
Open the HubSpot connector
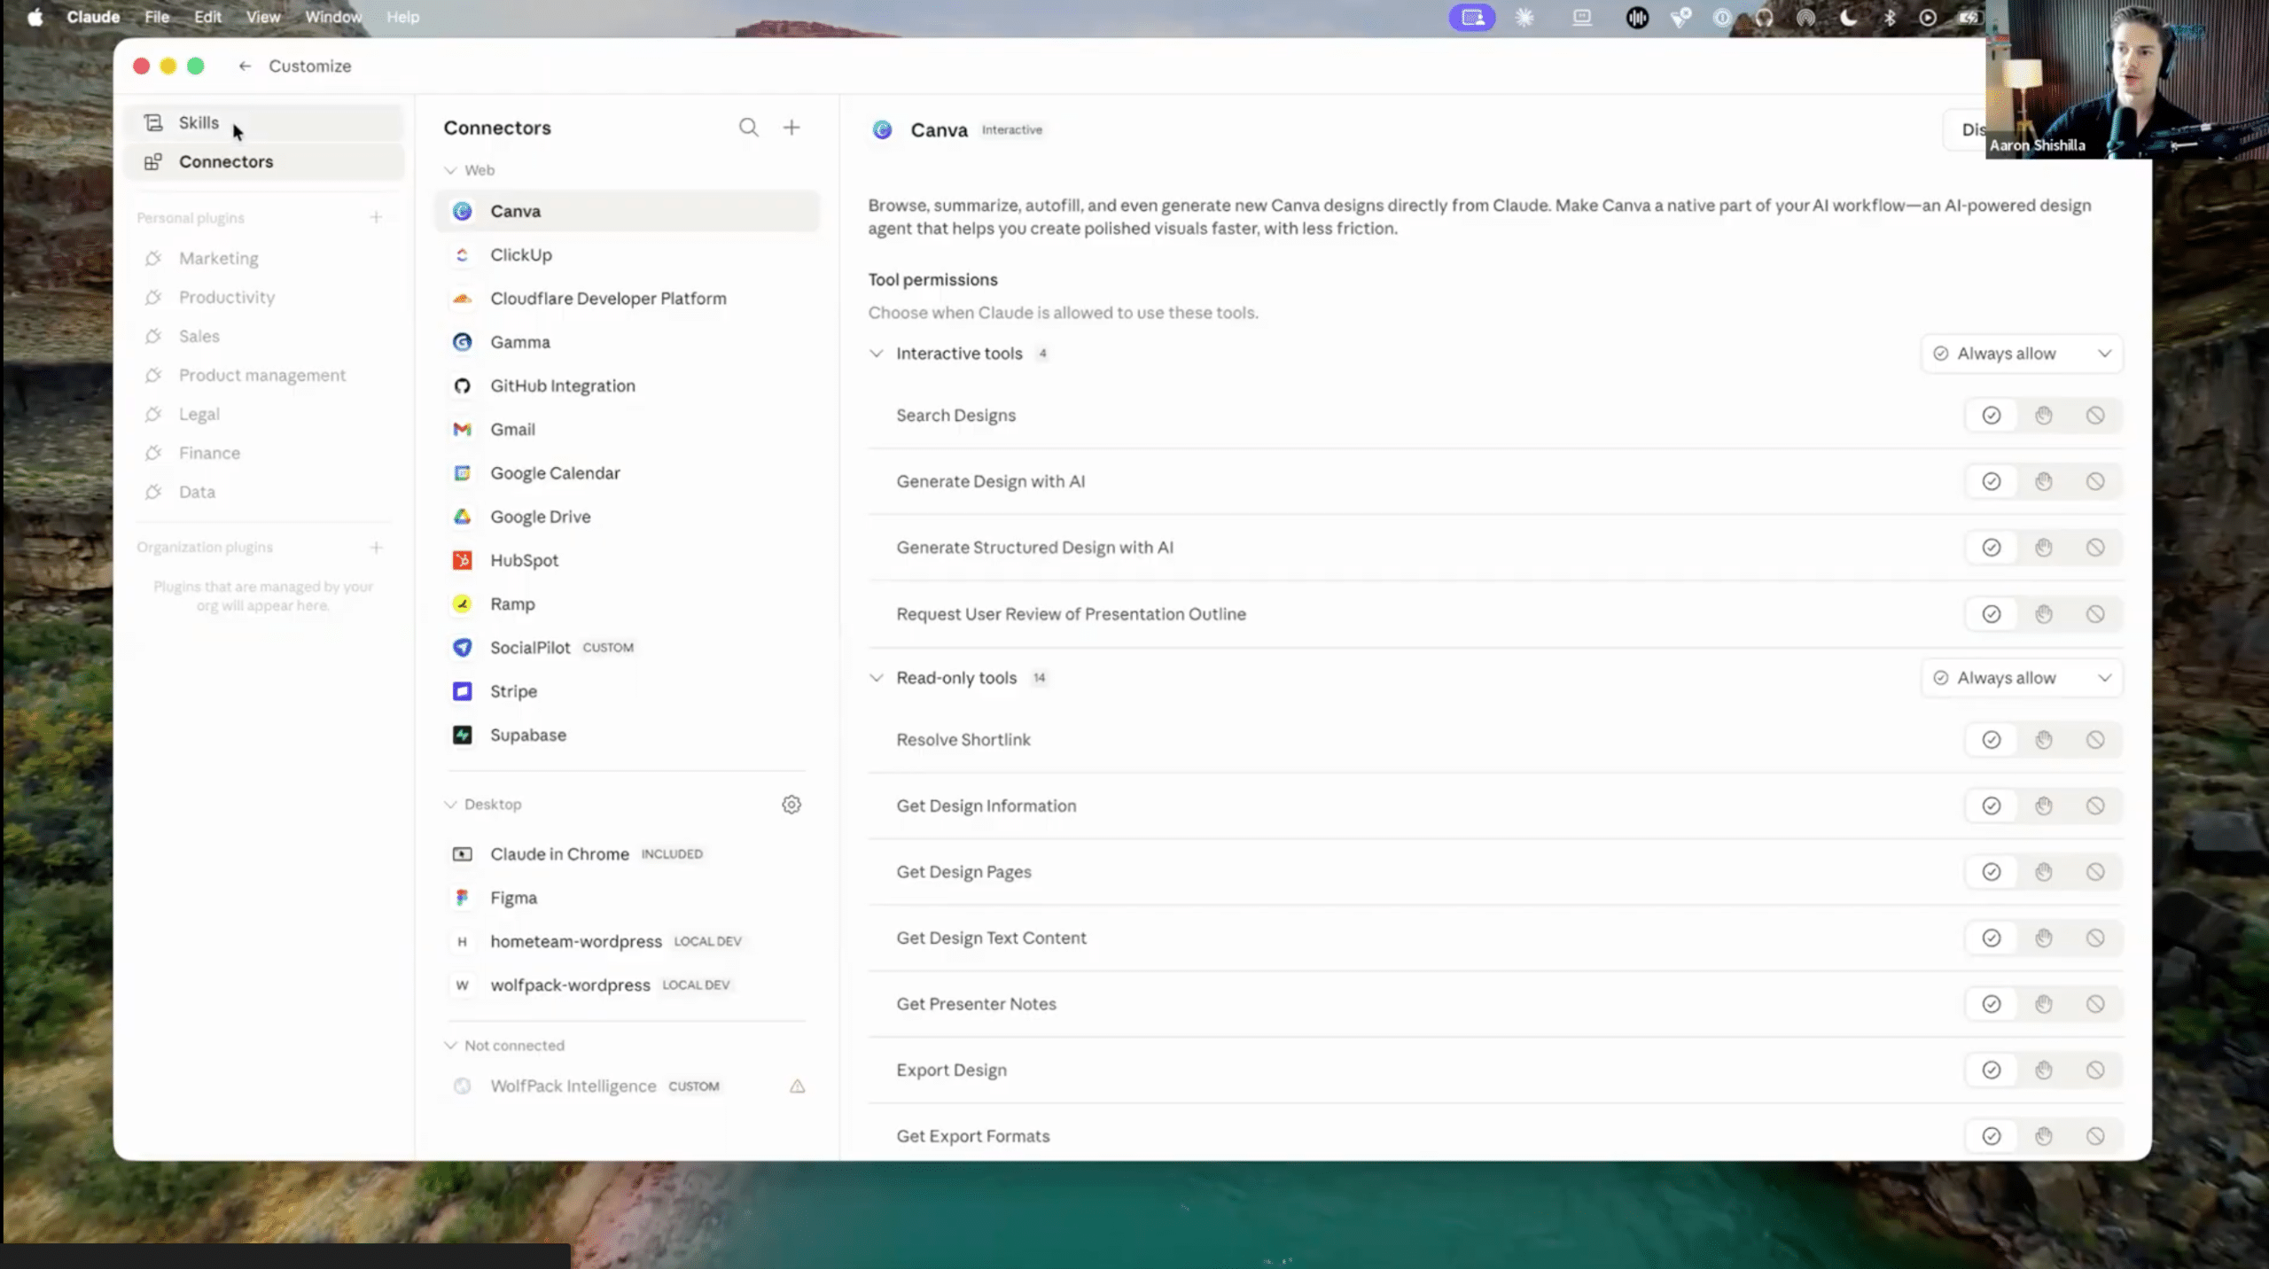pos(628,560)
